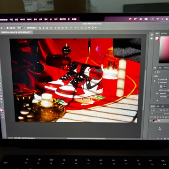Select the background layer thumbnail
Image resolution: width=169 pixels, height=169 pixels.
155,121
